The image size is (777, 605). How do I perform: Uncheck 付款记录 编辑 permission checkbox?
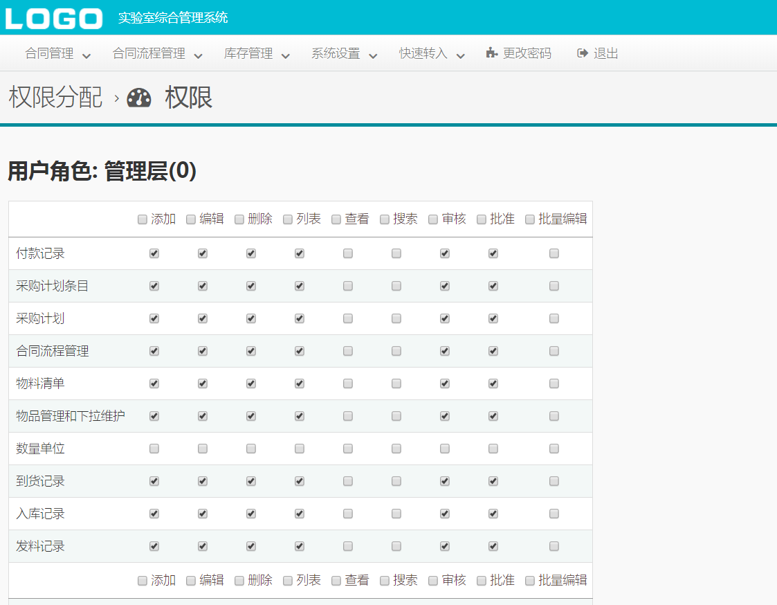[x=203, y=253]
